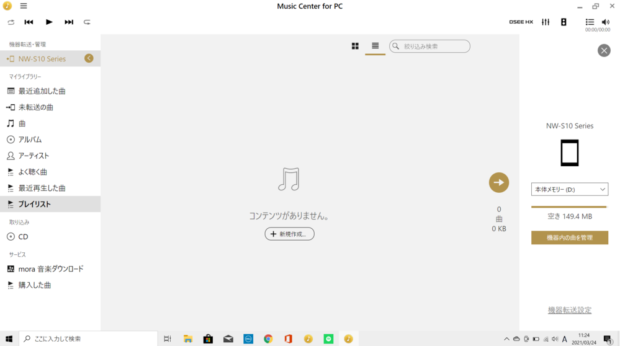Select Playlists (プレイリスト) in sidebar
The image size is (620, 346).
[x=50, y=204]
